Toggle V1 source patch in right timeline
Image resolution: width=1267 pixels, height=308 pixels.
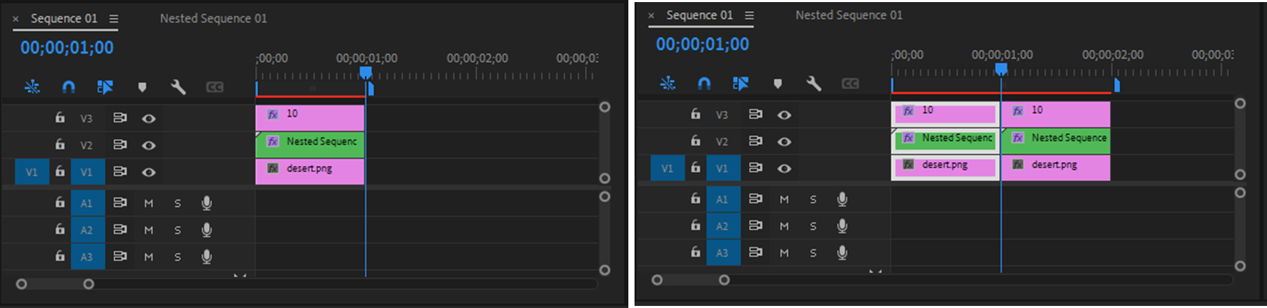click(x=667, y=168)
